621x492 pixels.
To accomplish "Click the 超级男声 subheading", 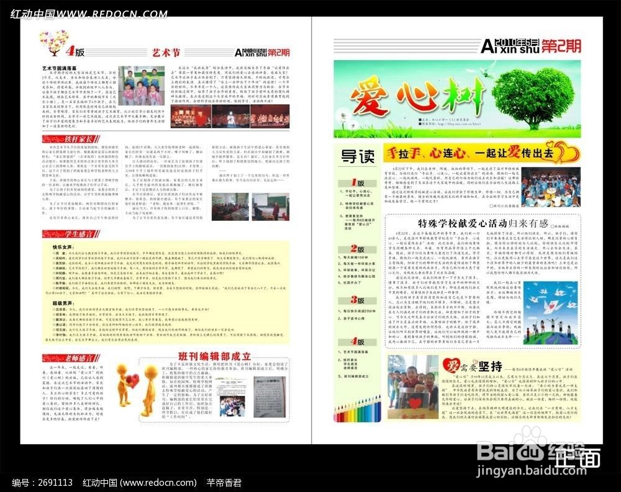I will (63, 303).
